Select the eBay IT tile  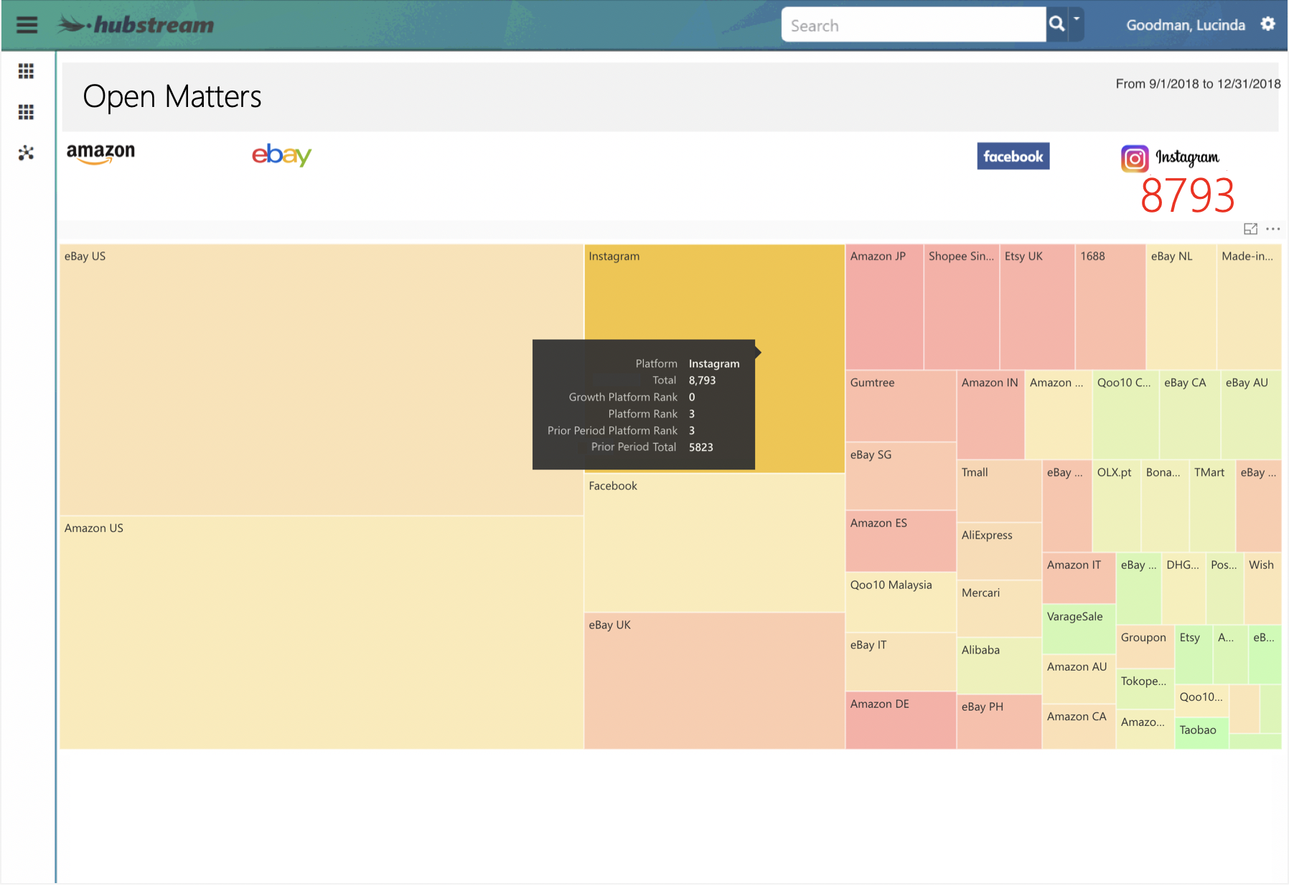coord(901,662)
